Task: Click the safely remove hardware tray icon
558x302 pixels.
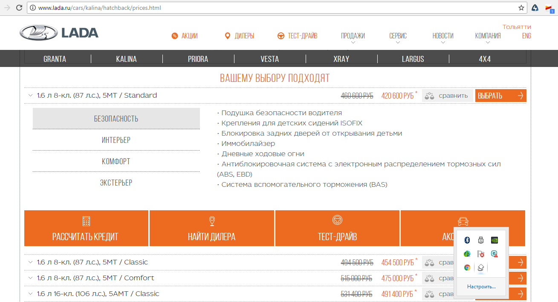Action: point(480,240)
